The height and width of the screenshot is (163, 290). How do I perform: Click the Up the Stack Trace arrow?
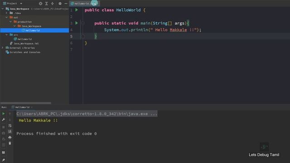point(10,114)
